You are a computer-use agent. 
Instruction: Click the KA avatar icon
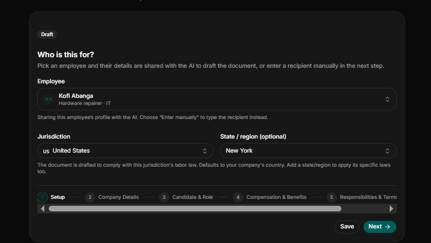(x=49, y=99)
